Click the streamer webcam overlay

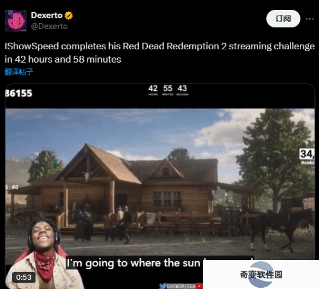tap(43, 254)
